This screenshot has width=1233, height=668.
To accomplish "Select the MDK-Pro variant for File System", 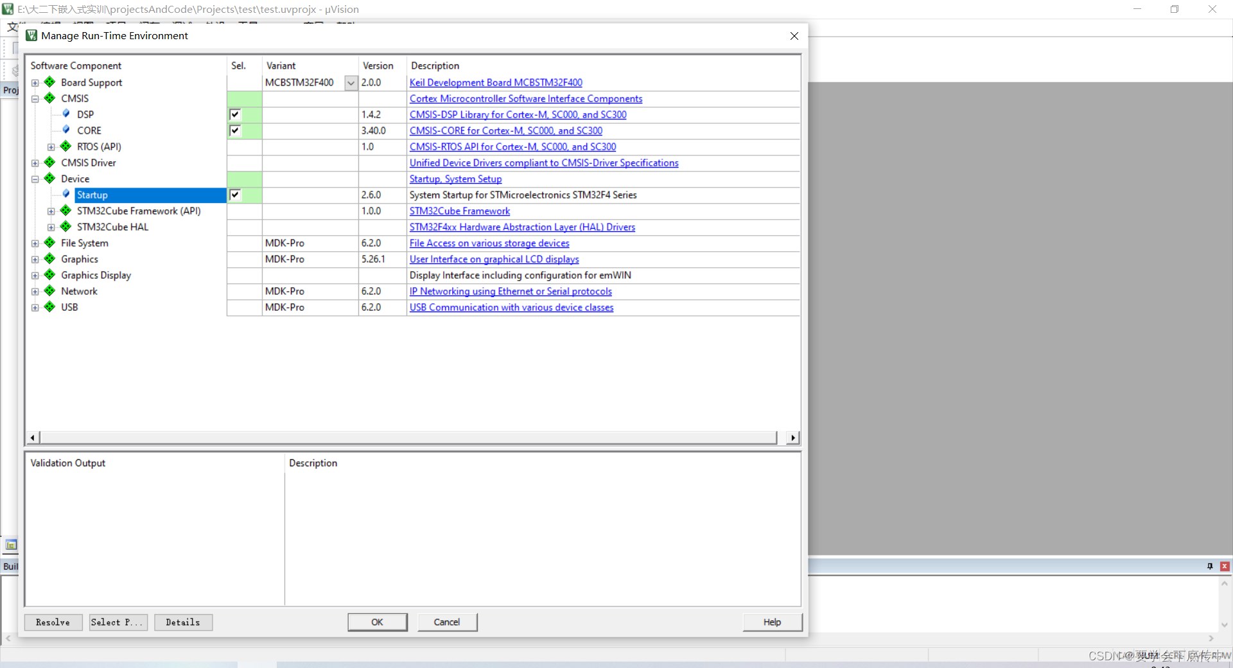I will pos(310,243).
